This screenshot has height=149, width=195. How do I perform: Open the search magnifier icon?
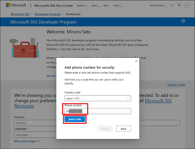(172, 5)
